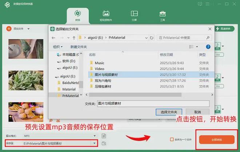Image resolution: width=240 pixels, height=152 pixels.
Task: Select the Music folder row
Action: point(151,63)
